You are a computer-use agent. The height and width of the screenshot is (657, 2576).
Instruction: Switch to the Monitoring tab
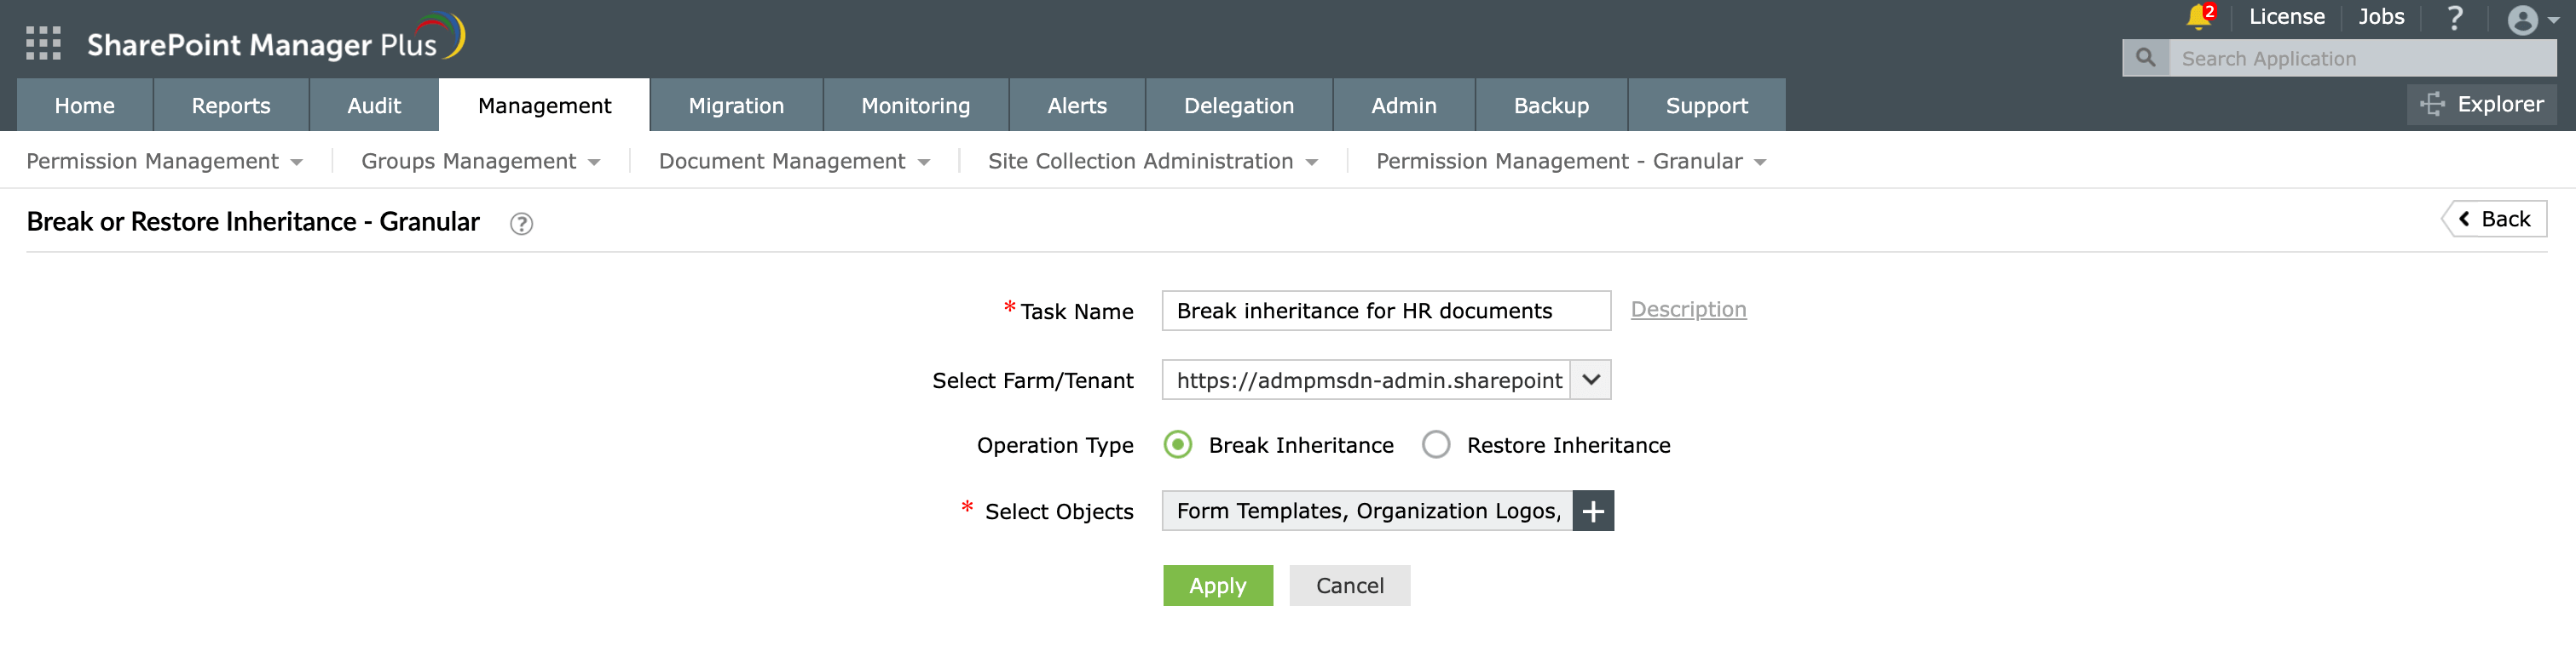point(916,106)
